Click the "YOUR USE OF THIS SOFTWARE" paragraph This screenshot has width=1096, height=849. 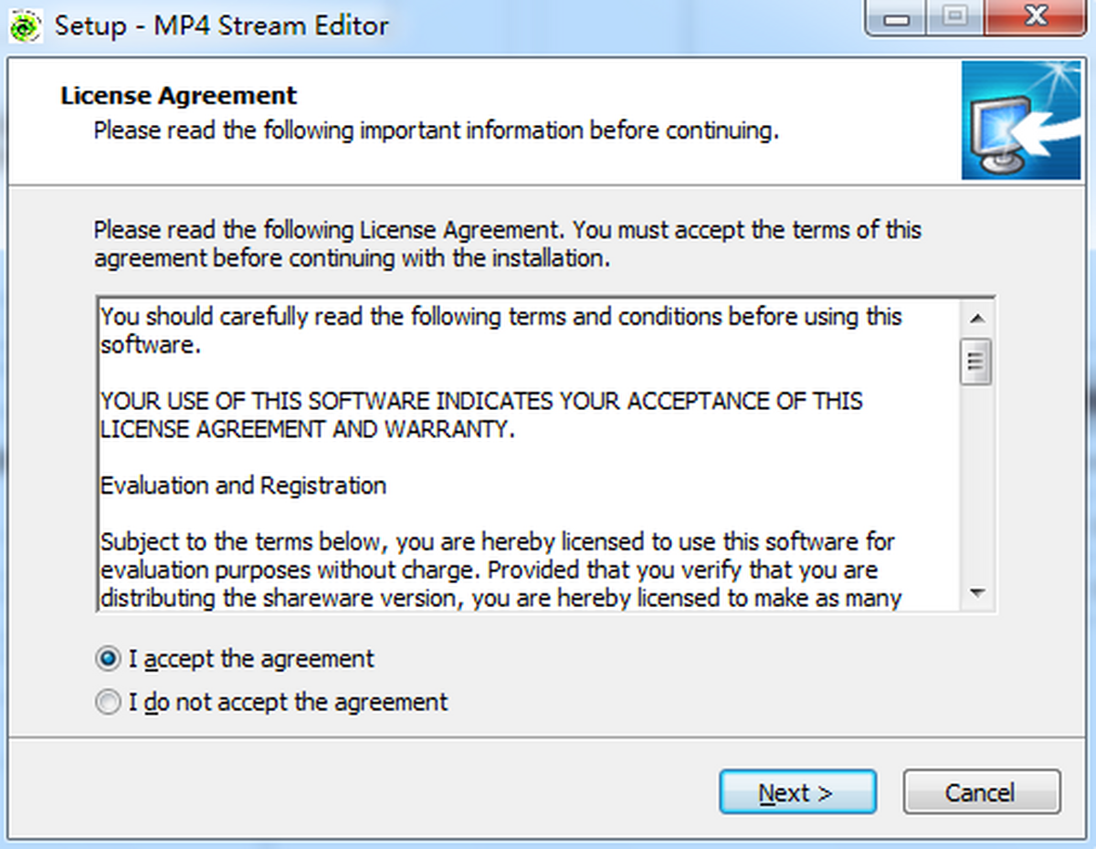tap(481, 414)
